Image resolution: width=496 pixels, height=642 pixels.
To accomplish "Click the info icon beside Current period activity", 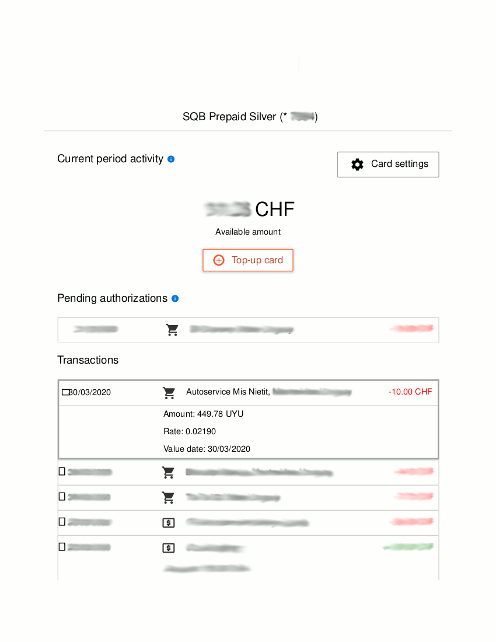I will (171, 159).
